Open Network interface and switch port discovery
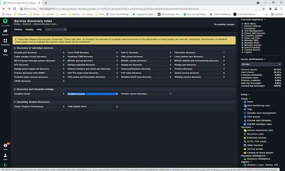Image resolution: width=285 pixels, height=171 pixels. point(89,69)
